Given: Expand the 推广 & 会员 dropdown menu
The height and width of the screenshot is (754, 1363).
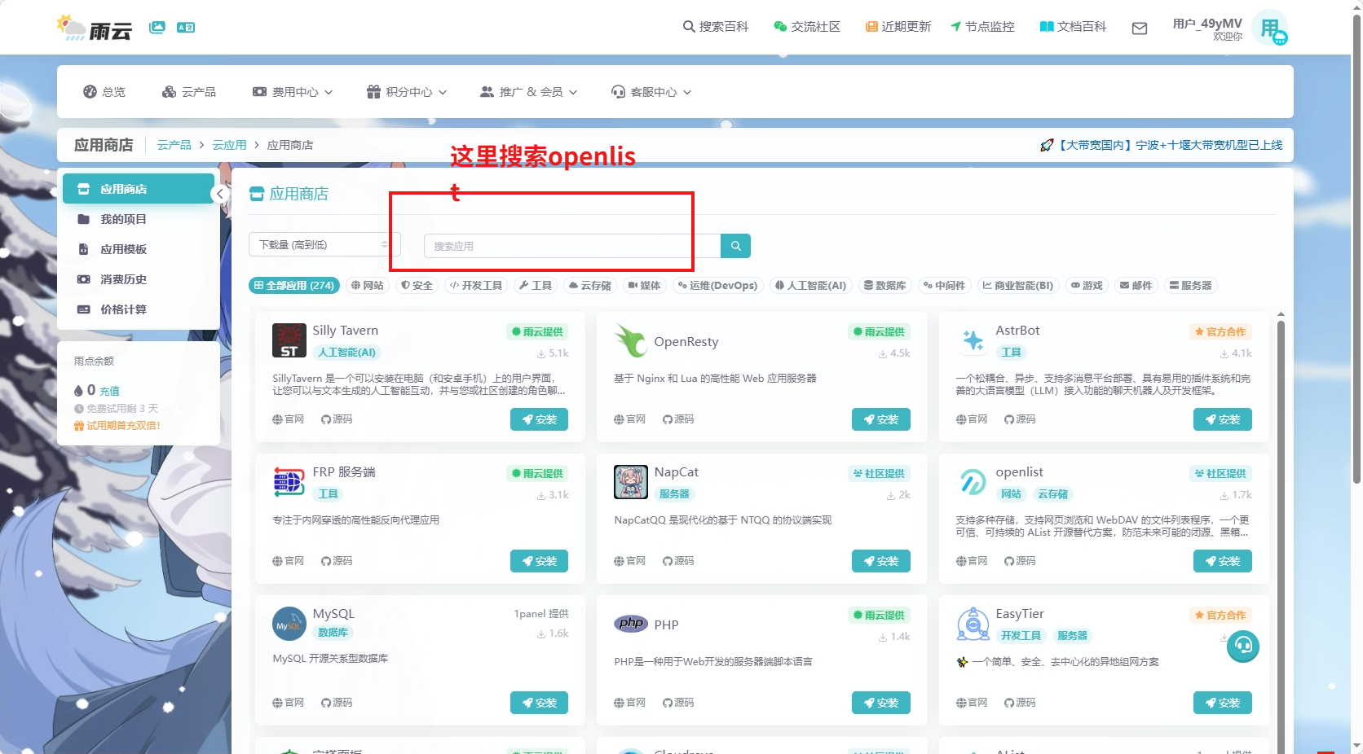Looking at the screenshot, I should click(529, 92).
